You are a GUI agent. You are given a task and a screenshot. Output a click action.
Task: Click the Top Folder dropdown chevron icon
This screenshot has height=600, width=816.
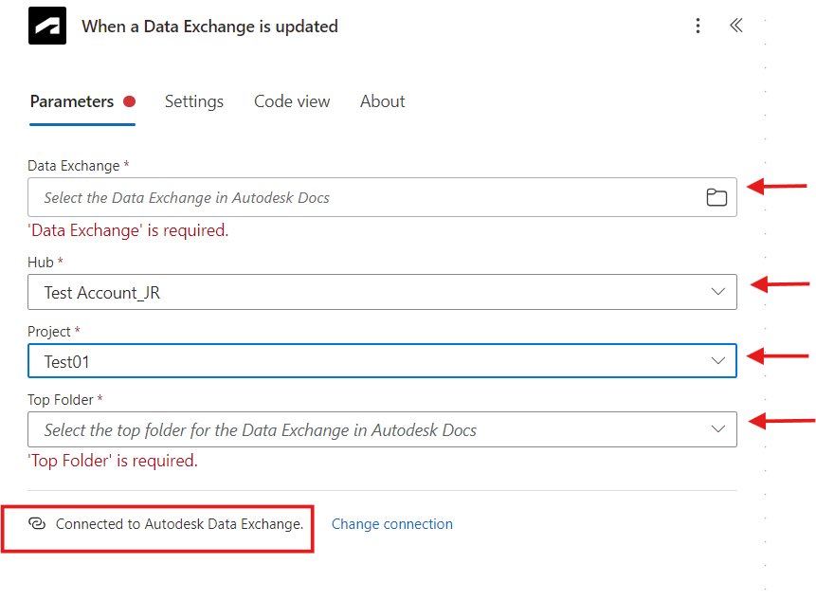click(717, 428)
